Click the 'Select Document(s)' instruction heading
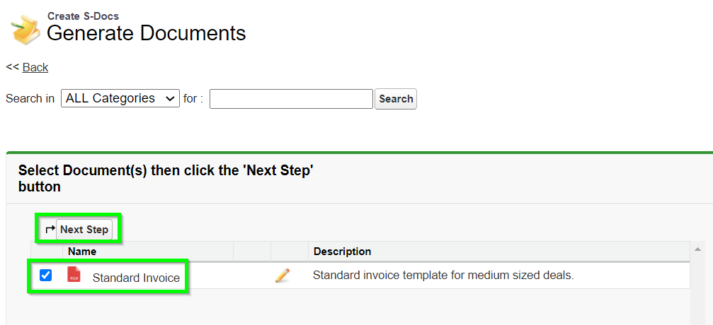Image resolution: width=713 pixels, height=325 pixels. point(166,178)
